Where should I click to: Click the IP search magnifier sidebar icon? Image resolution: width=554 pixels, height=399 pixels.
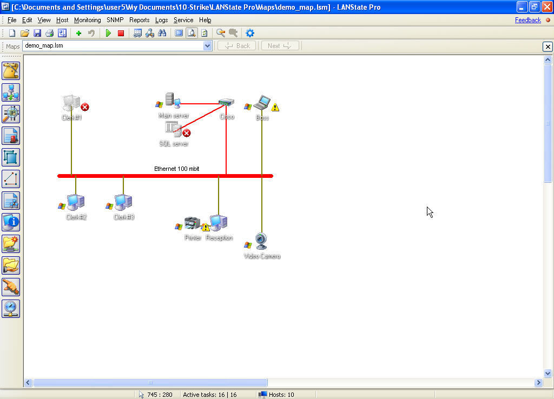point(11,114)
